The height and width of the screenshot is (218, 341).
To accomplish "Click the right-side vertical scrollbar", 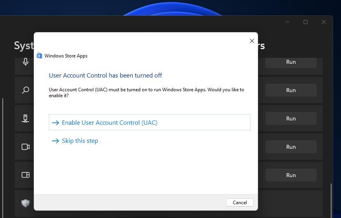I will 331,200.
